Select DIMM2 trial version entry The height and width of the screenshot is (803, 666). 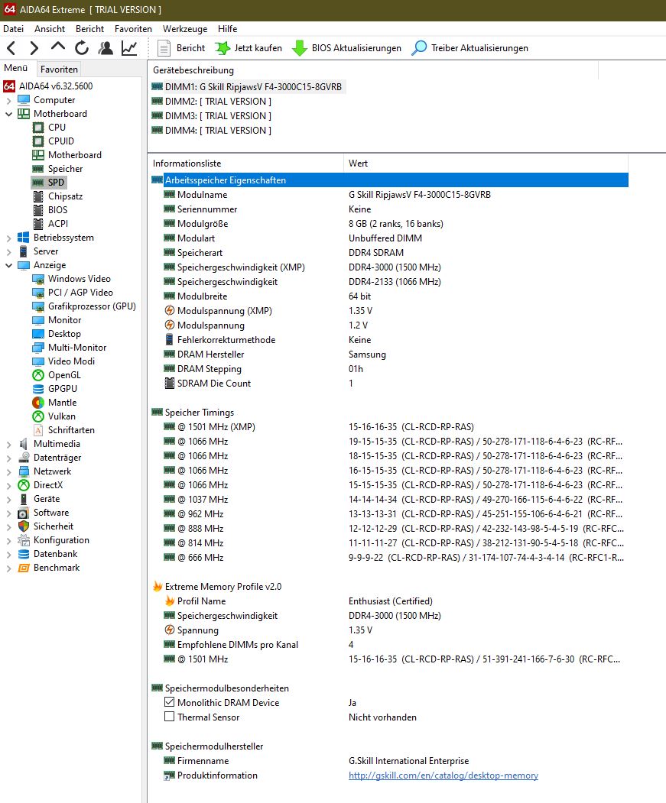218,102
